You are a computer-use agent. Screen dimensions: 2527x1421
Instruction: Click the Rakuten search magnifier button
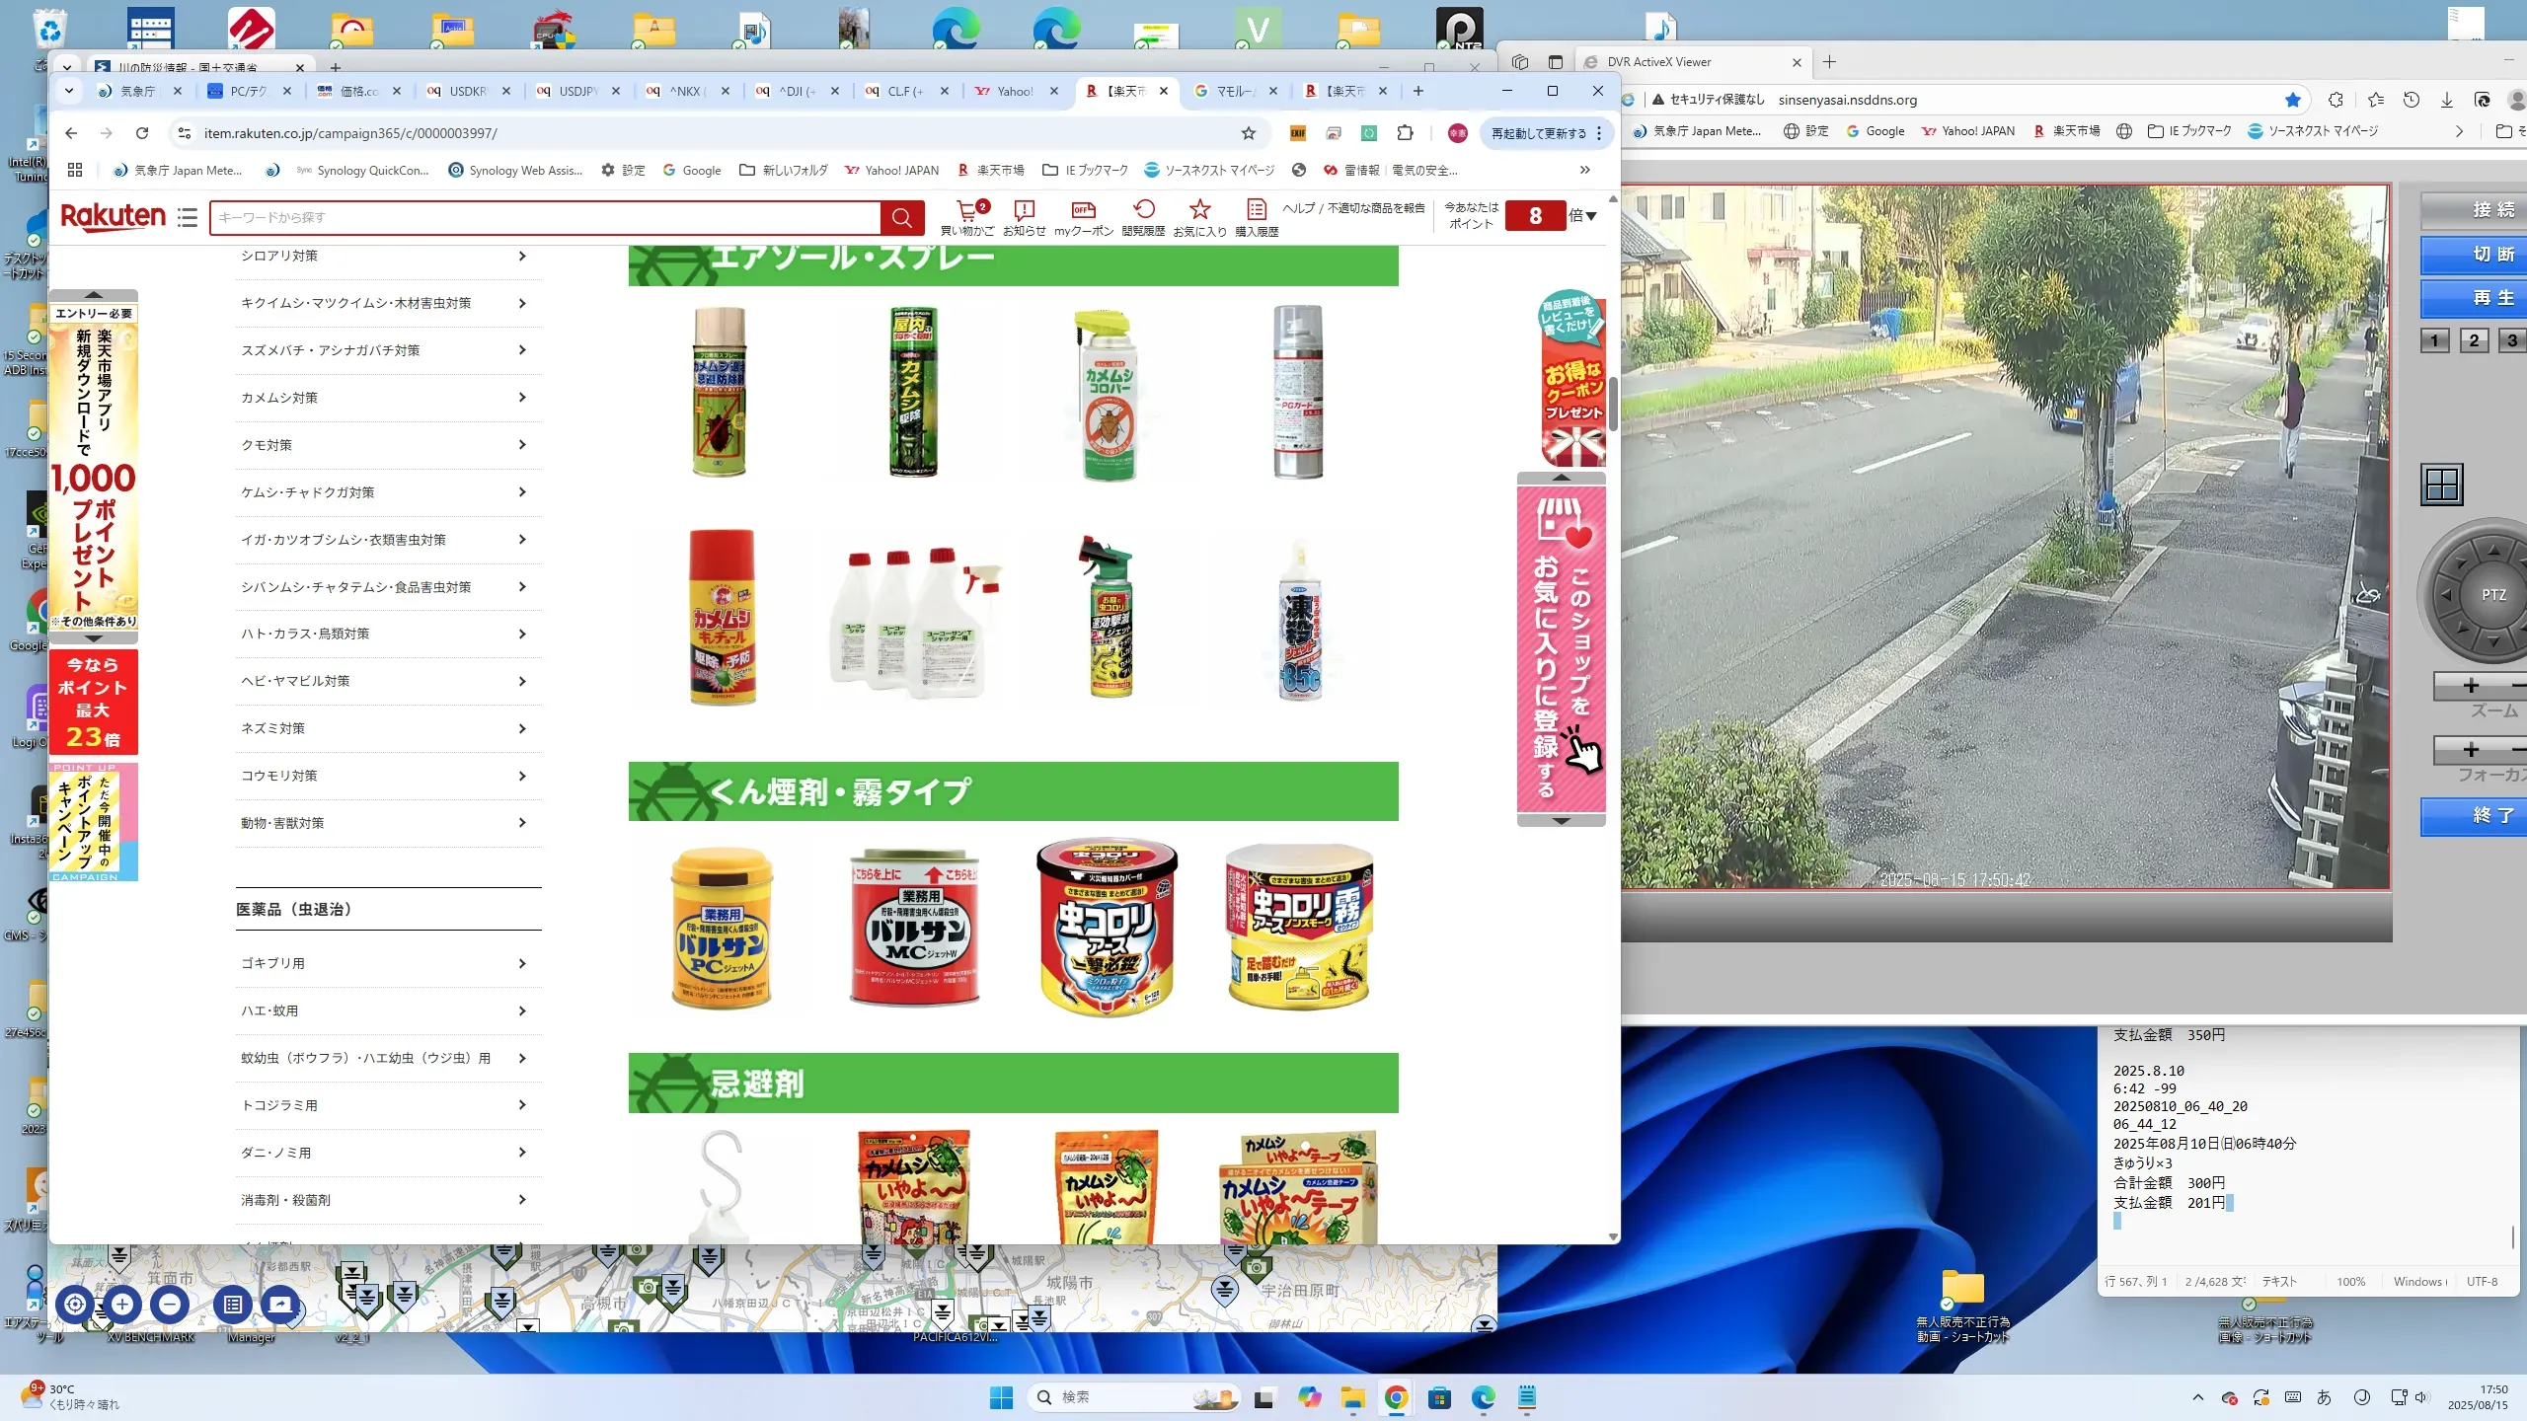pos(901,217)
